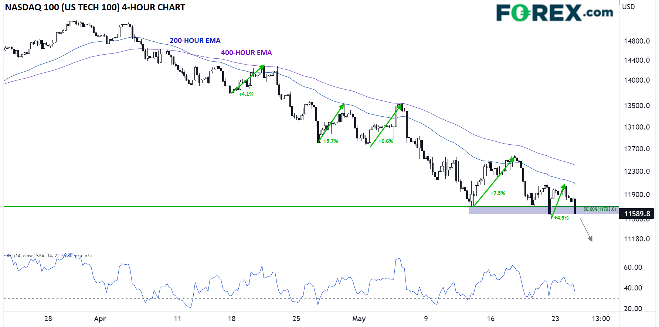
Task: Click the green arrow above +7.5%
Action: click(x=493, y=181)
